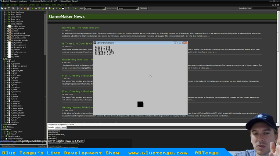Expand the Extensions folder
This screenshot has height=156, width=280.
(1, 127)
